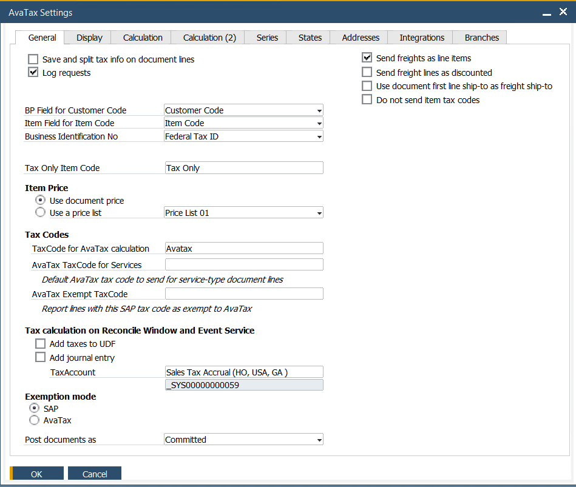
Task: Click the Item Price section heading
Action: (47, 188)
